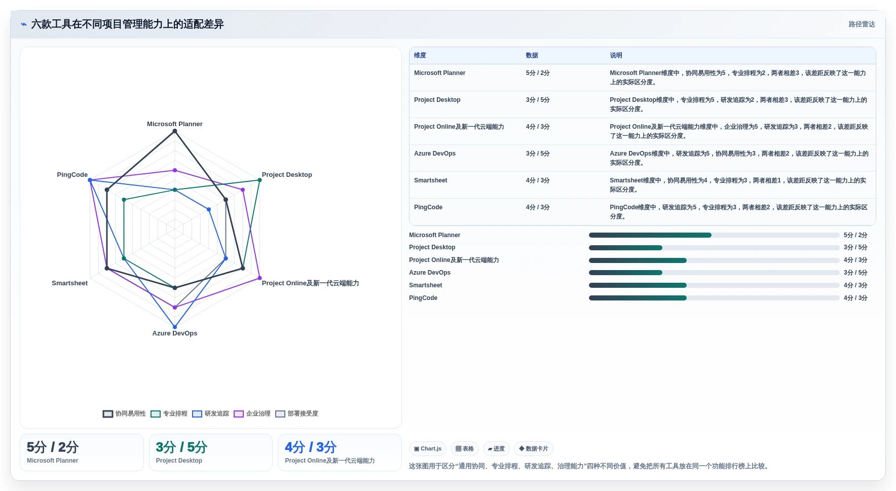Viewport: 896px width, 491px height.
Task: Select the Smartsheet table row name
Action: click(x=430, y=180)
